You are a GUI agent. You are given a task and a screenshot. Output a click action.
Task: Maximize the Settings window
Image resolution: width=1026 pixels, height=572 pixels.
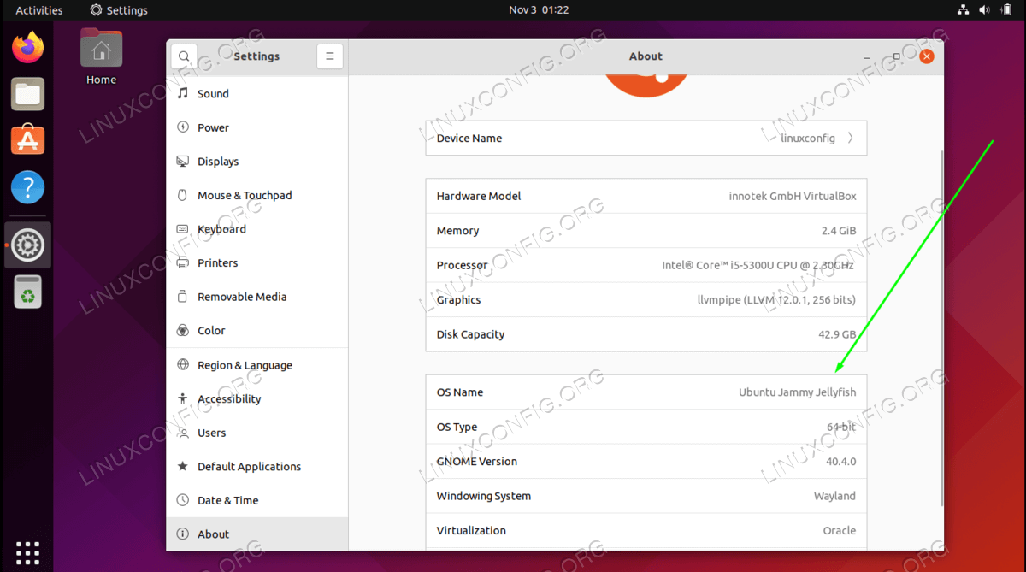[897, 56]
